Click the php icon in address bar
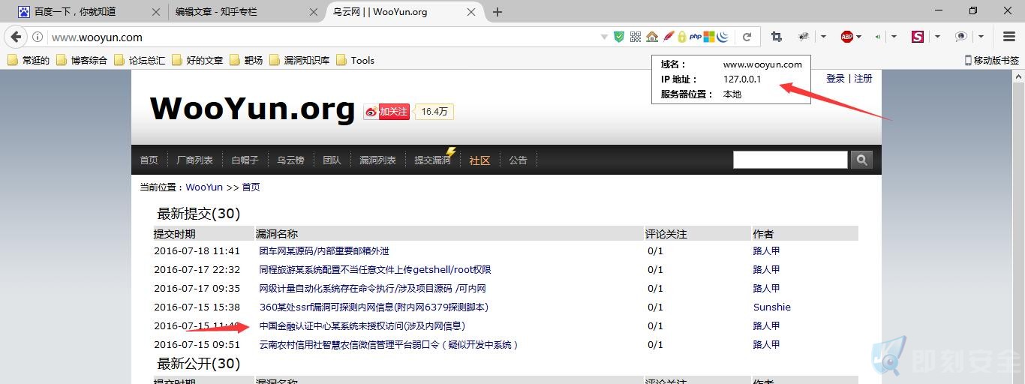 click(x=696, y=37)
